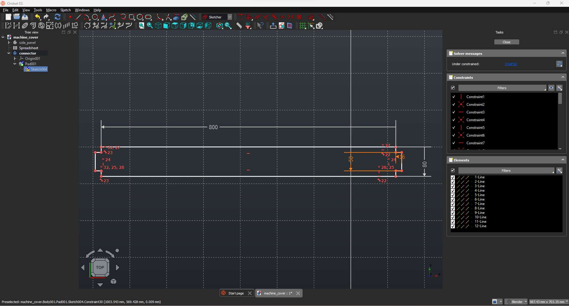The height and width of the screenshot is (306, 569).
Task: Click the solver update refresh button
Action: pos(559,64)
